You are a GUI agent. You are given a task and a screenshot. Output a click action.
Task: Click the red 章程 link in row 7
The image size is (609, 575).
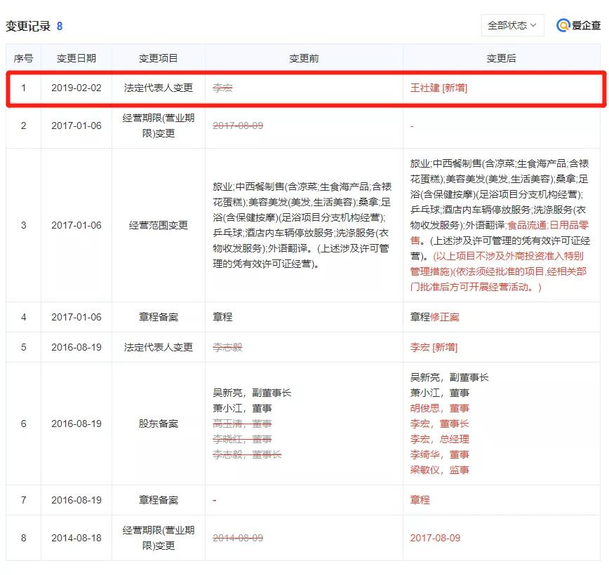tap(420, 500)
